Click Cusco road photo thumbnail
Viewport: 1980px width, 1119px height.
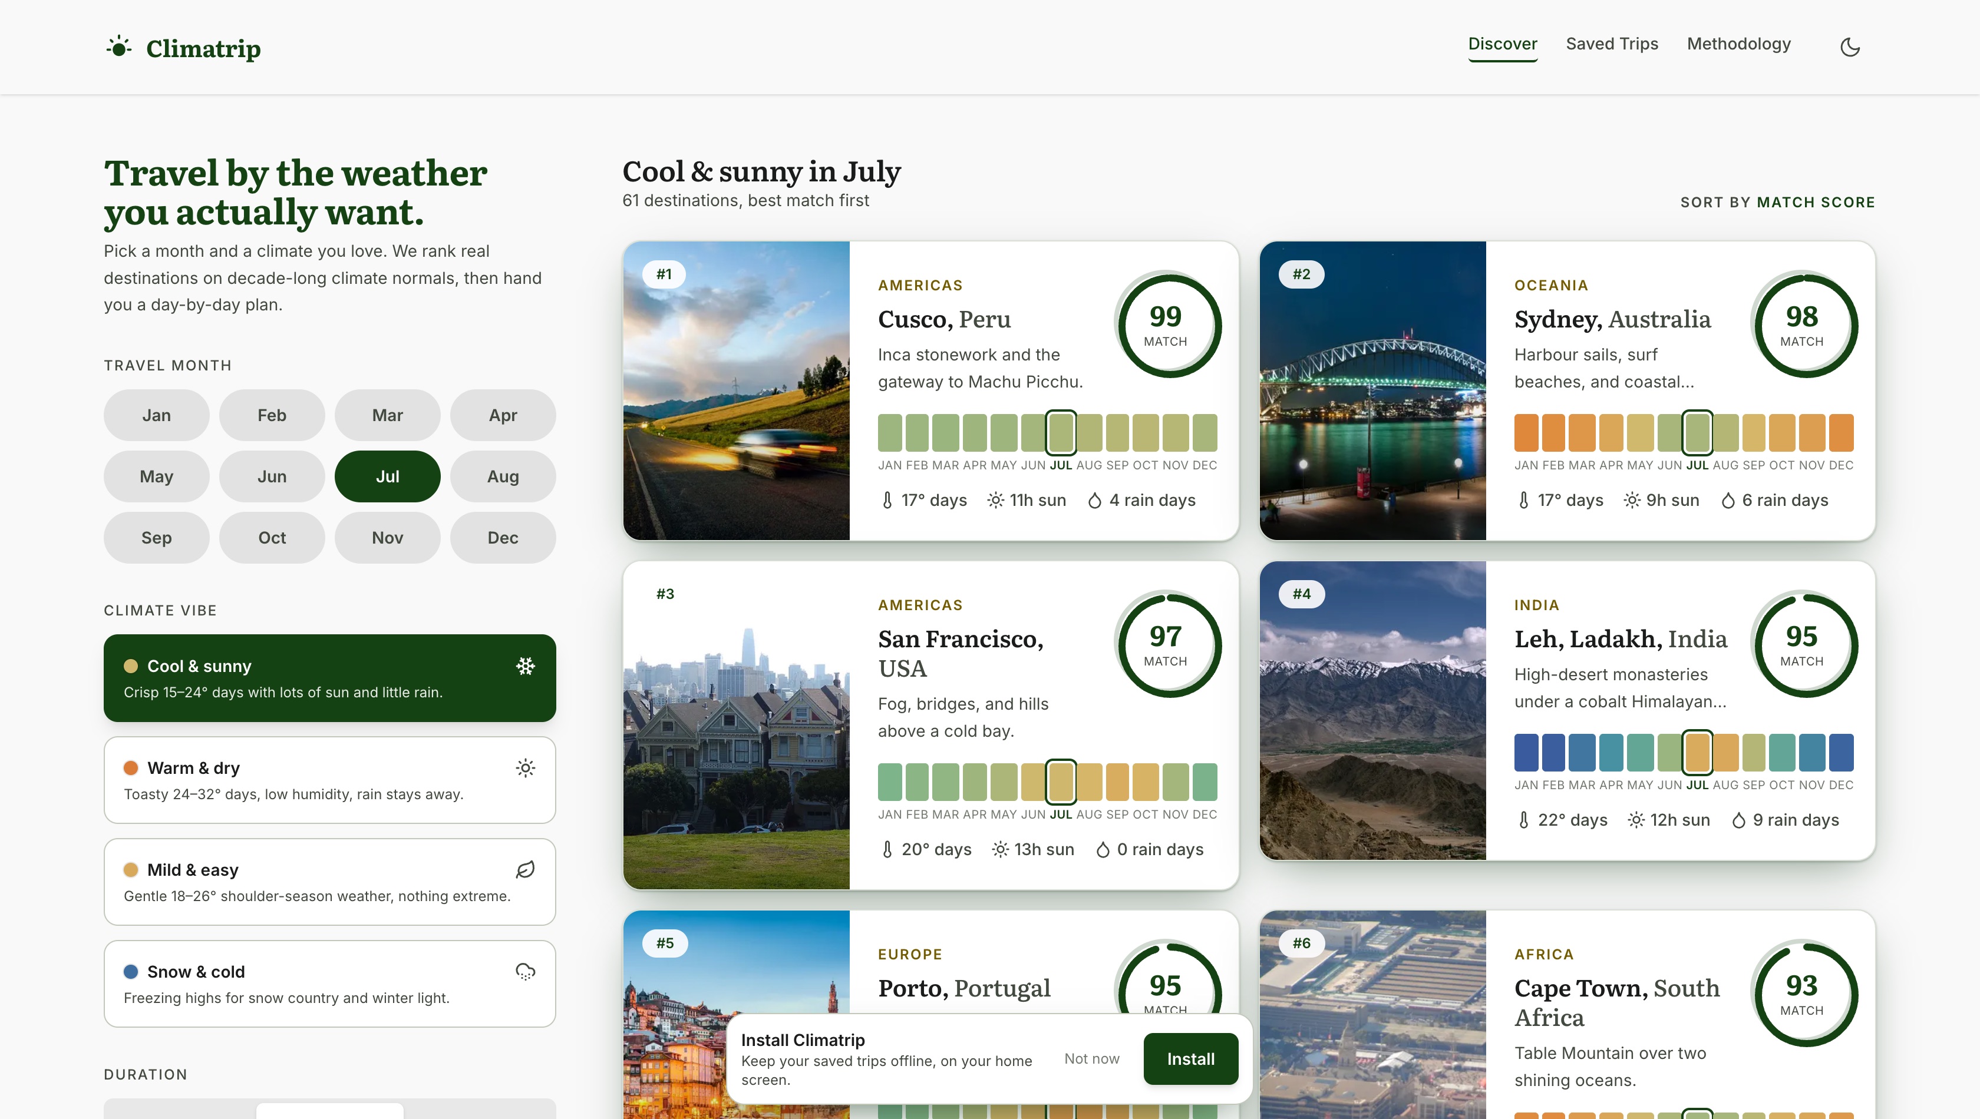(x=737, y=390)
